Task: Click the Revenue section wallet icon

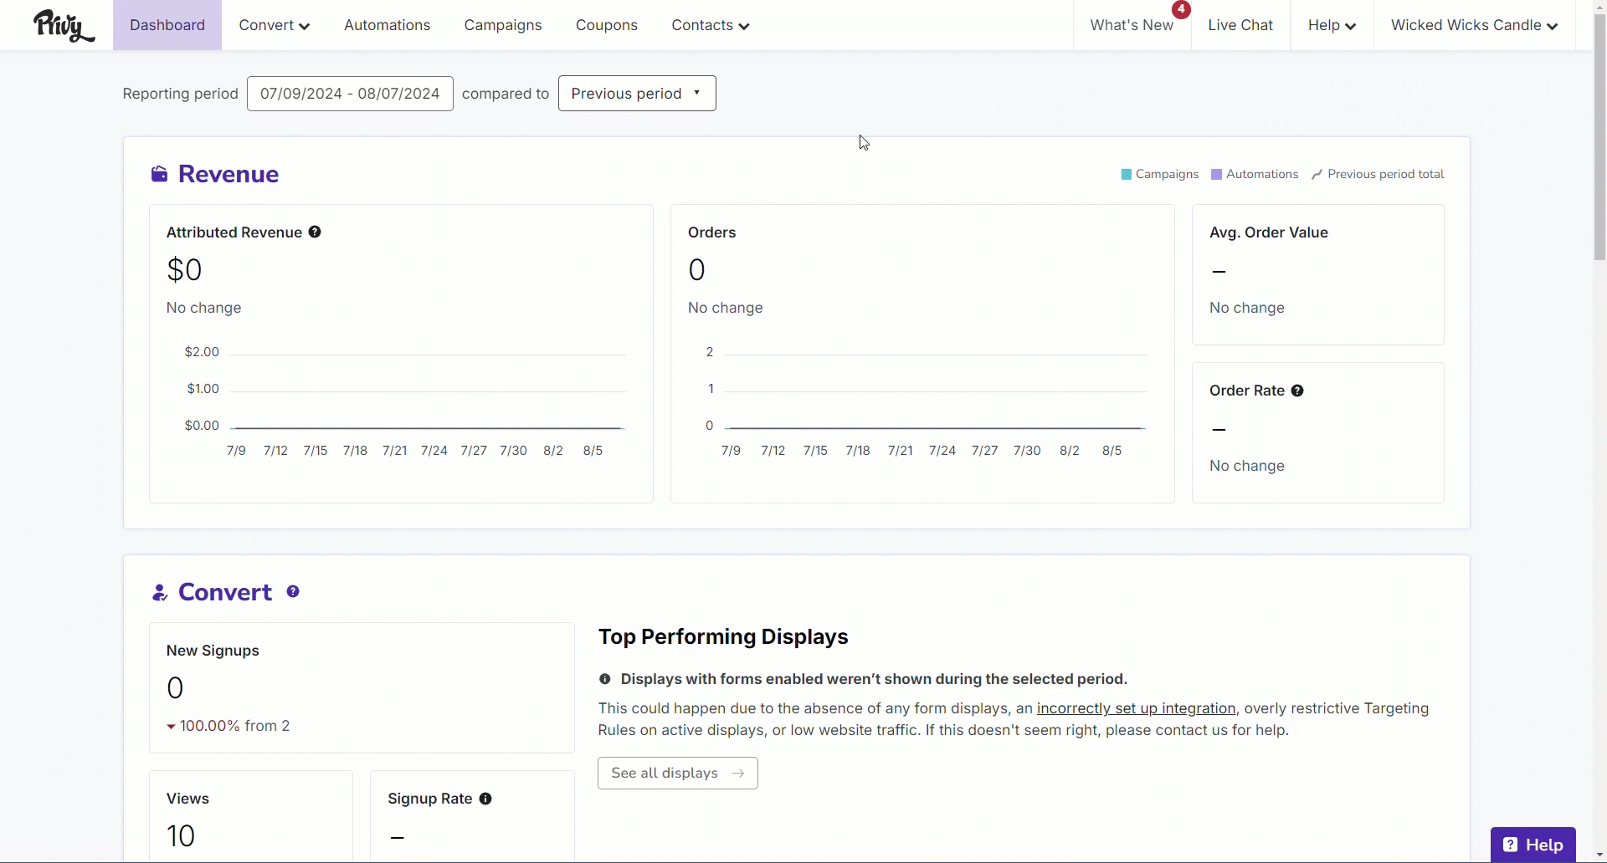Action: [x=159, y=174]
